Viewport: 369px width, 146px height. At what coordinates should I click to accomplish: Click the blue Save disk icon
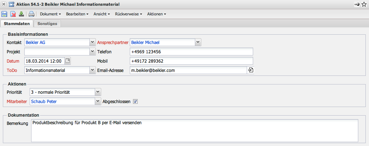point(4,14)
